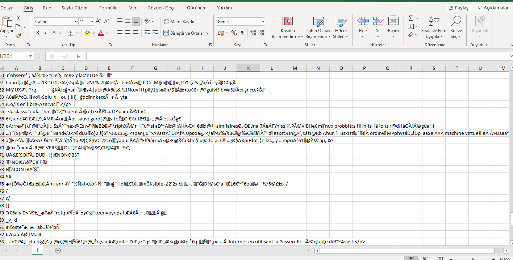This screenshot has width=513, height=260.
Task: Click the Paylaş button
Action: [x=459, y=8]
